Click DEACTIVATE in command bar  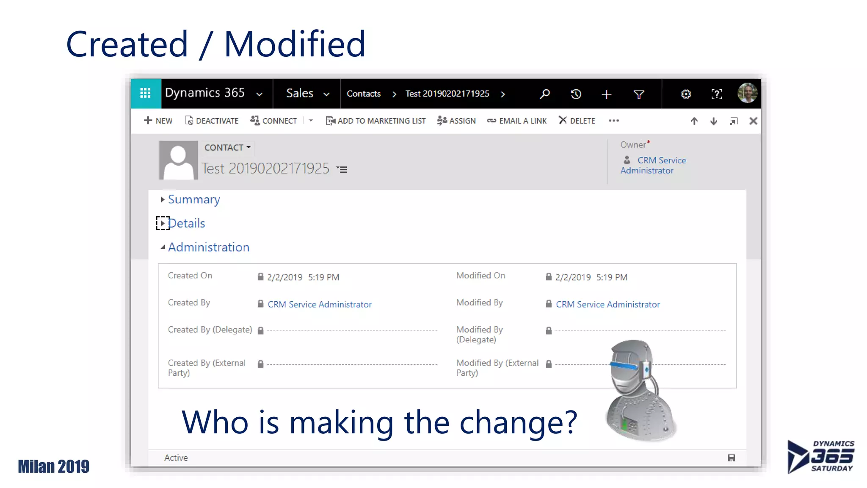(212, 121)
